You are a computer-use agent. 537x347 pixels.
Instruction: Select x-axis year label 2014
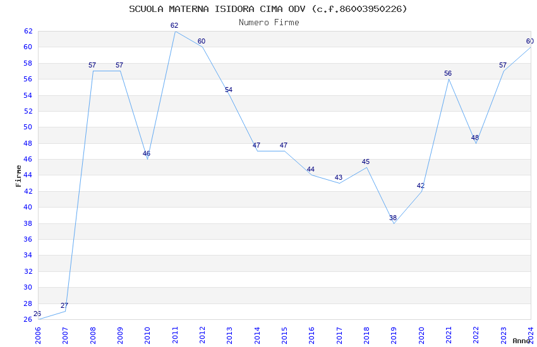(x=257, y=335)
